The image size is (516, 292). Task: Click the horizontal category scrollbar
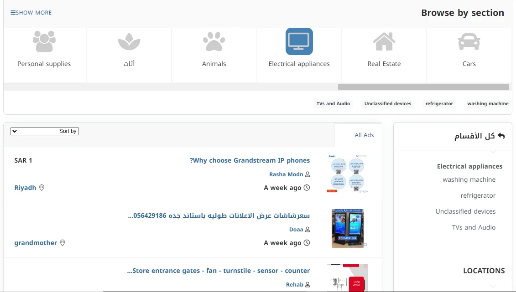[423, 87]
